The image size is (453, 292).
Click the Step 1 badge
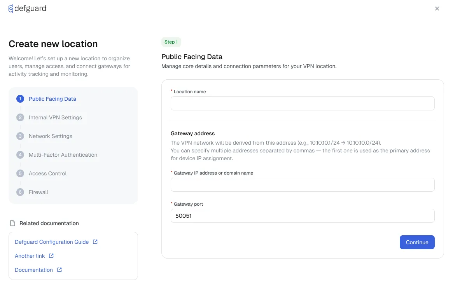171,42
